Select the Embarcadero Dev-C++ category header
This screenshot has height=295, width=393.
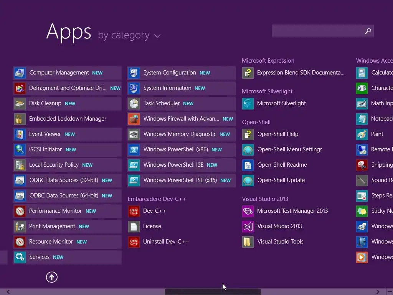tap(157, 199)
